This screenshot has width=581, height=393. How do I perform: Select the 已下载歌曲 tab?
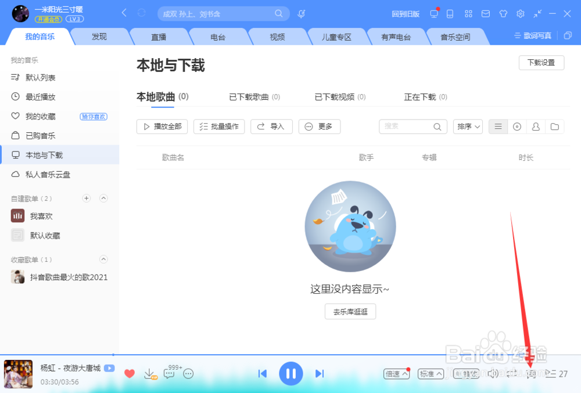tap(254, 97)
